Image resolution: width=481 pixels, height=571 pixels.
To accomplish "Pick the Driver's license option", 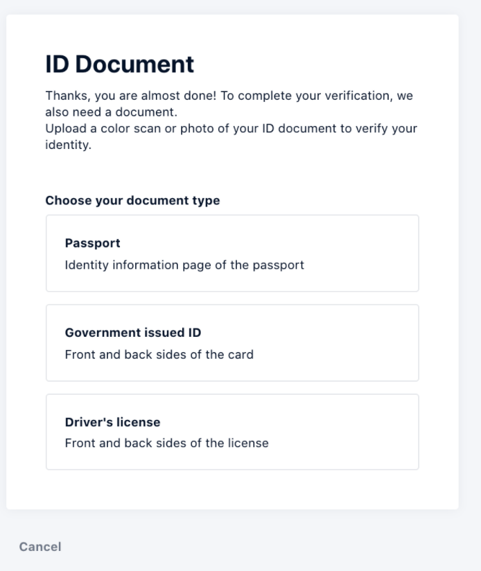I will point(232,432).
